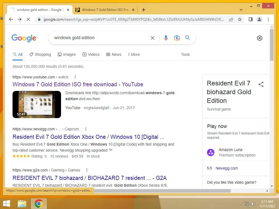Open Google quick settings gear
Screen dimensions: 279x209
click(x=260, y=38)
